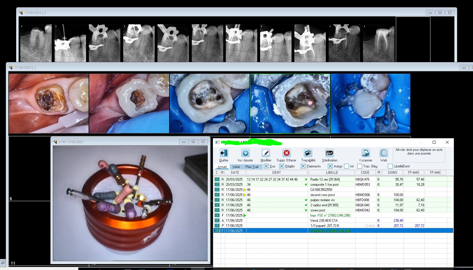Viewport: 473px width, 270px height.
Task: Enable the Trac. Bleu checkbox
Action: [x=360, y=166]
